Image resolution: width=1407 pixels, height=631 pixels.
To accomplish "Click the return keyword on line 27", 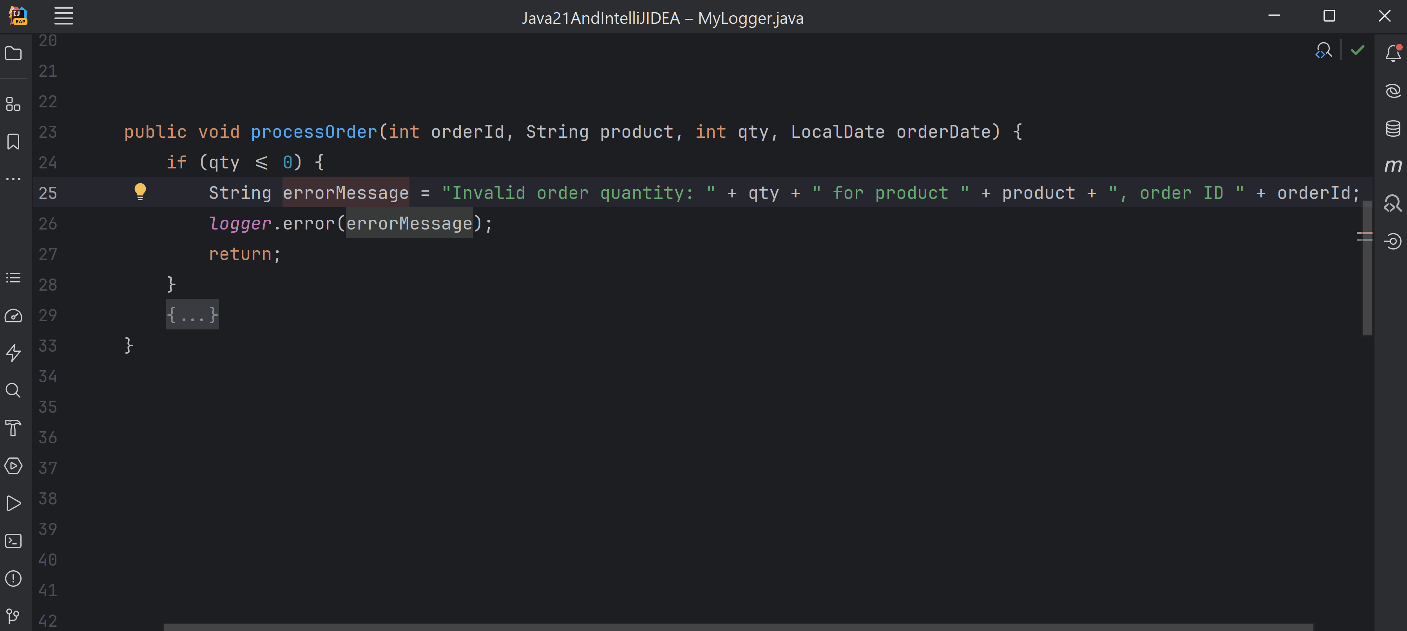I will tap(240, 254).
